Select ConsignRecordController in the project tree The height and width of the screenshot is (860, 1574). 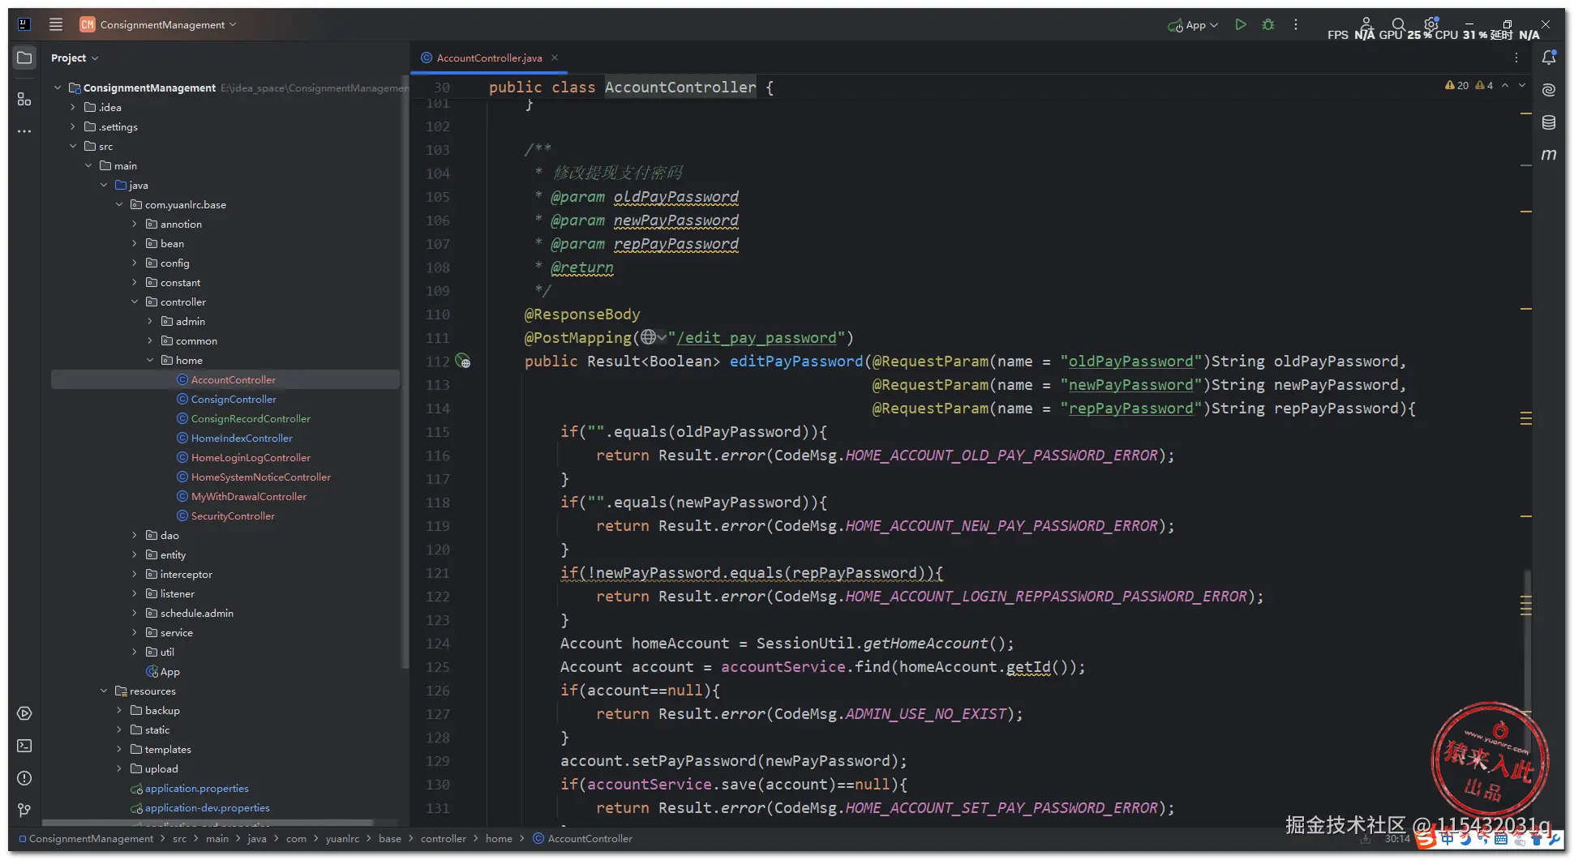(251, 418)
